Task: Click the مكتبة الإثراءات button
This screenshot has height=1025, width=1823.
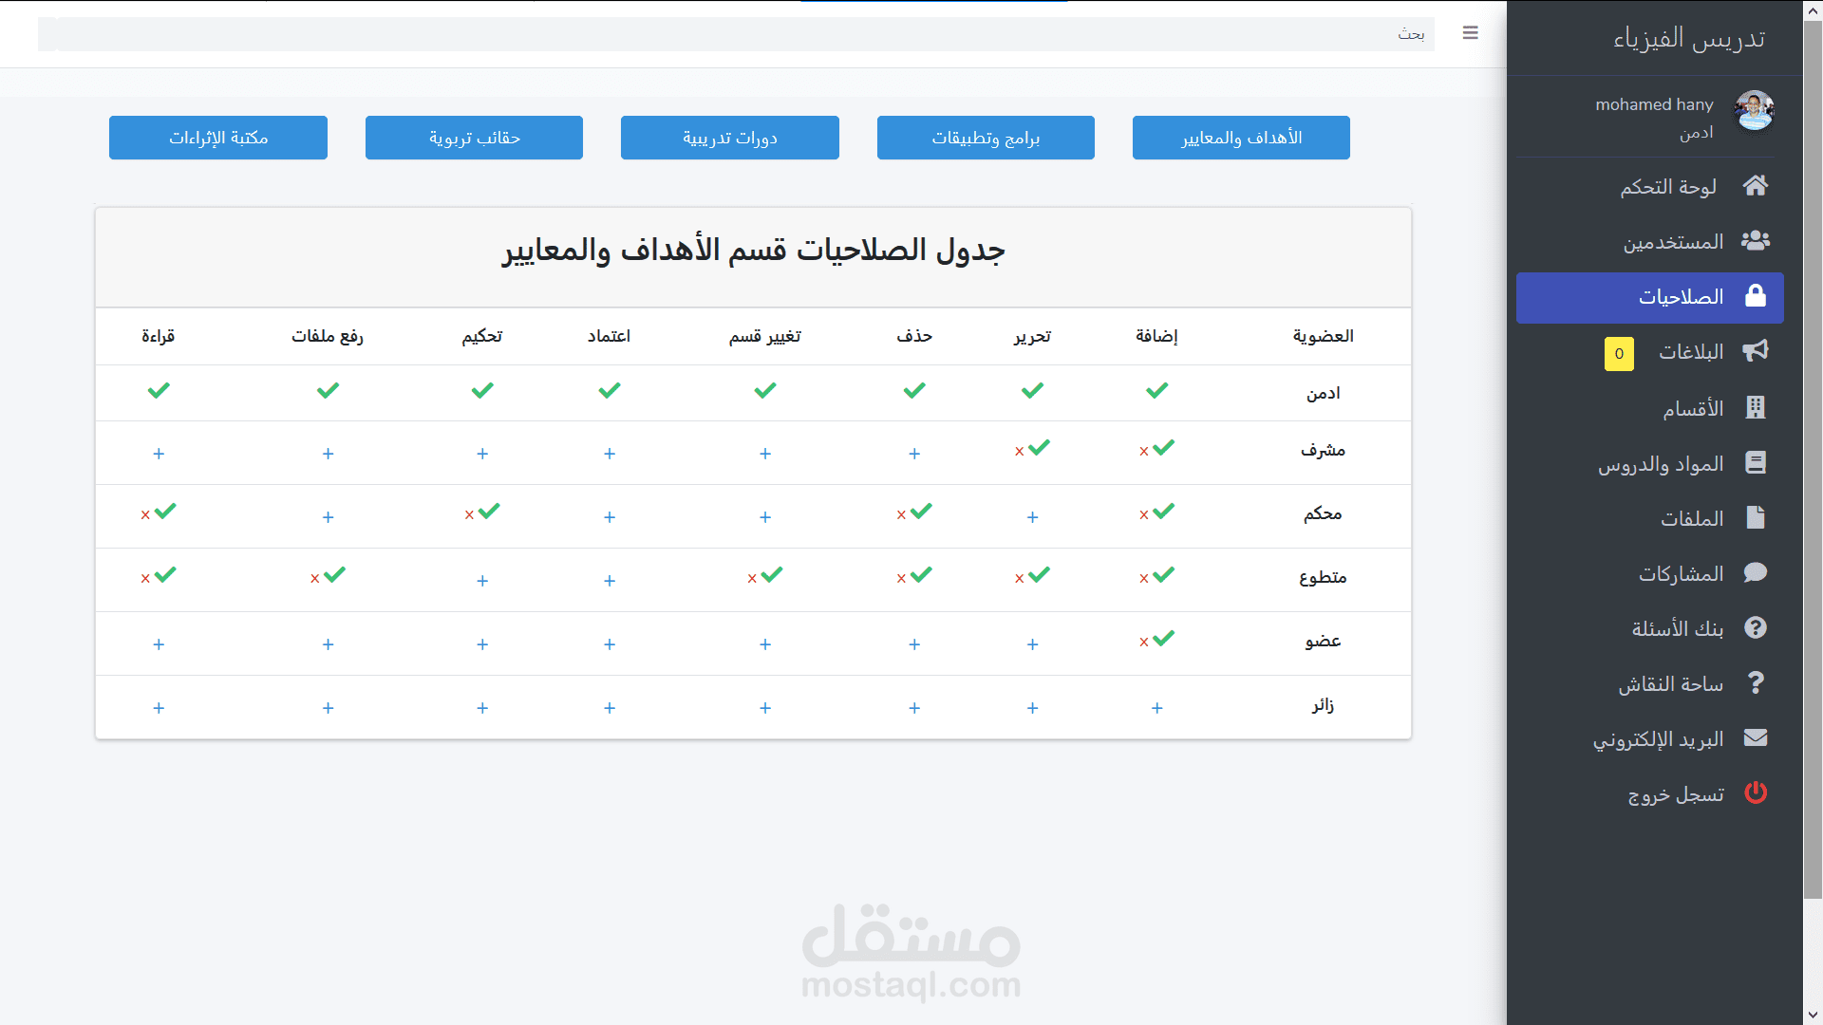Action: click(x=218, y=138)
